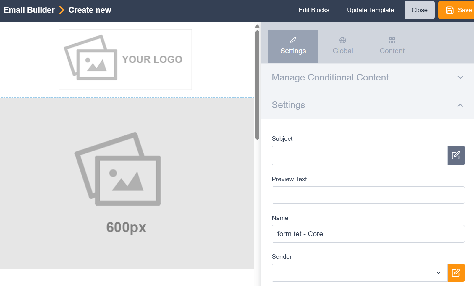The width and height of the screenshot is (474, 286).
Task: Click into the Preview Text field
Action: (368, 195)
